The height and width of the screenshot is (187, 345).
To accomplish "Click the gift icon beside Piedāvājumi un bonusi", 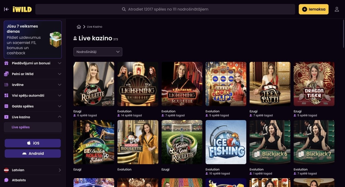I will click(6, 63).
